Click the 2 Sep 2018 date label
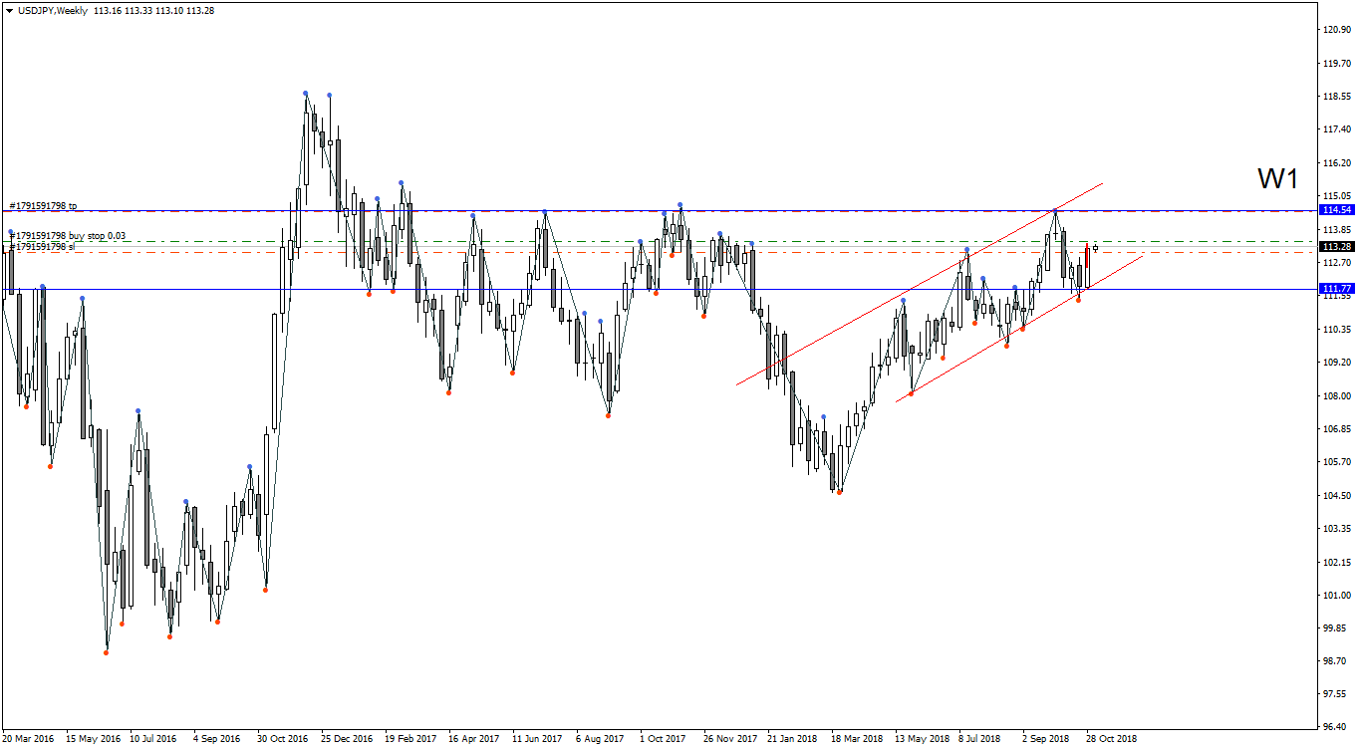Image resolution: width=1357 pixels, height=750 pixels. click(x=1045, y=739)
